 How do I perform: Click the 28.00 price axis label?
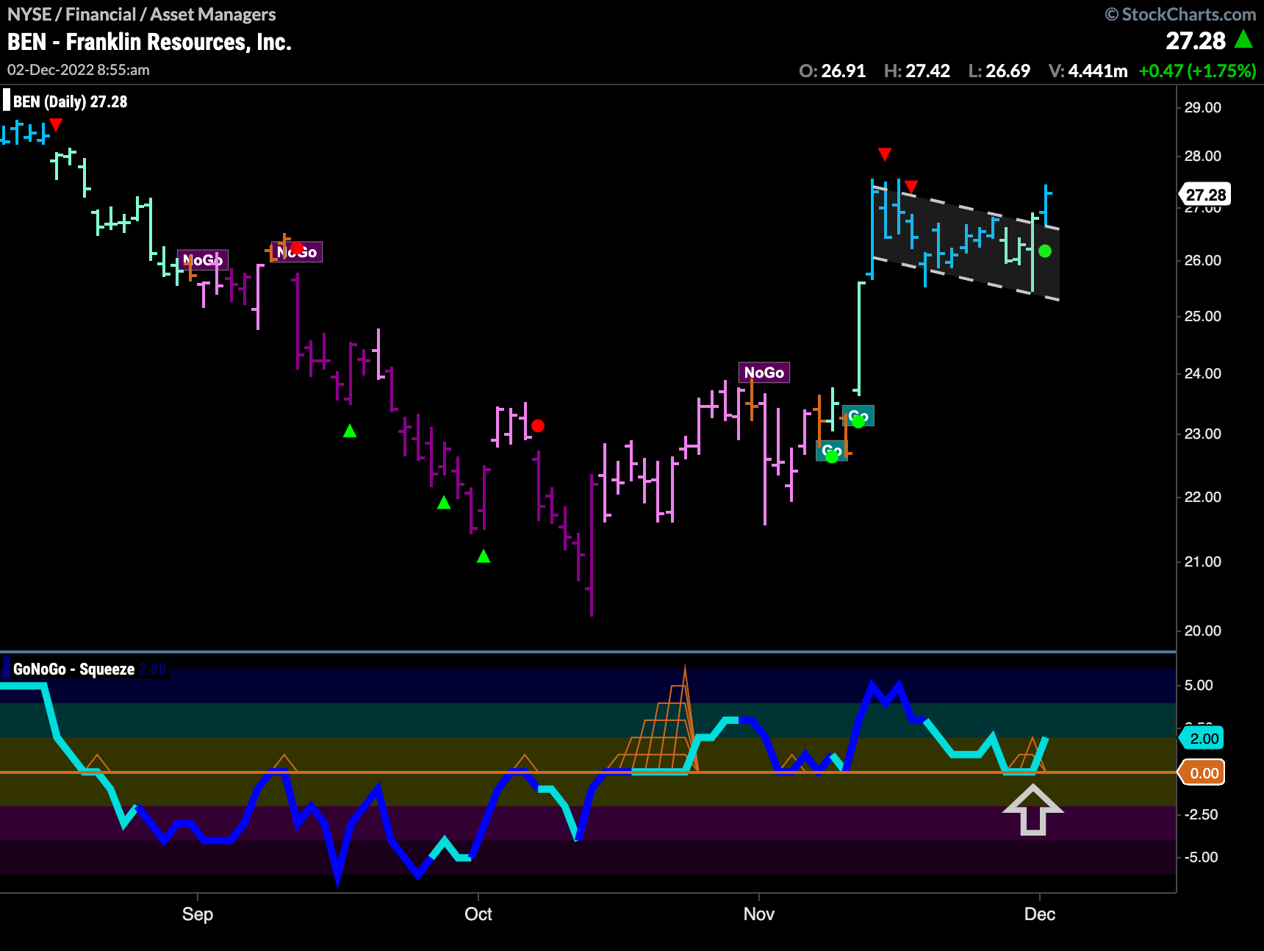tap(1203, 156)
